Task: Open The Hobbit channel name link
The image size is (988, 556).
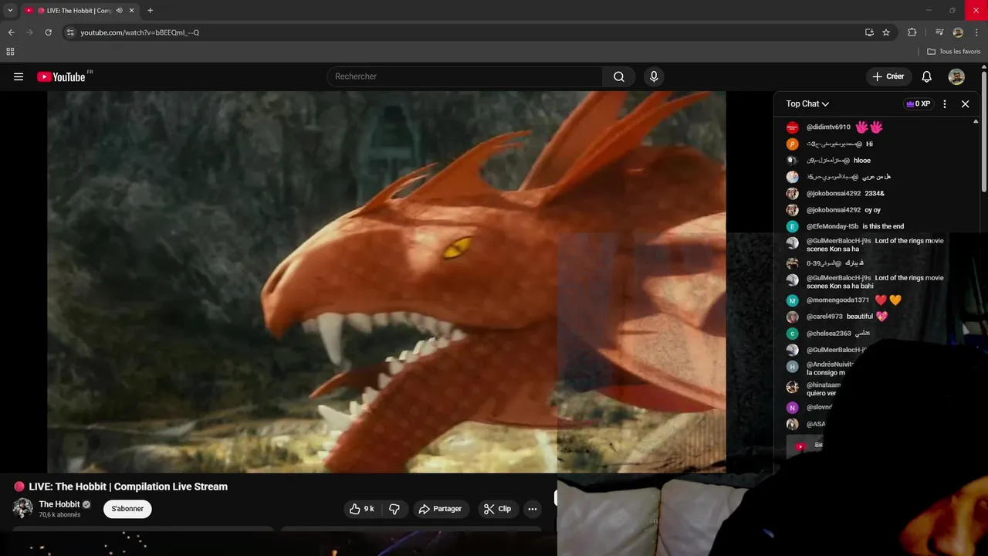Action: 59,504
